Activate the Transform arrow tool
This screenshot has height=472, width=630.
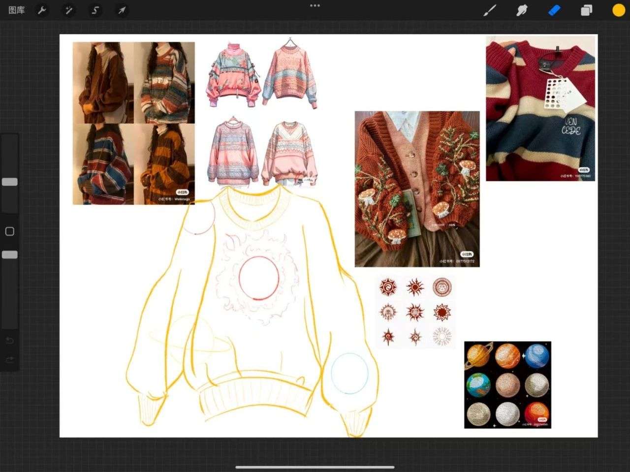(122, 10)
